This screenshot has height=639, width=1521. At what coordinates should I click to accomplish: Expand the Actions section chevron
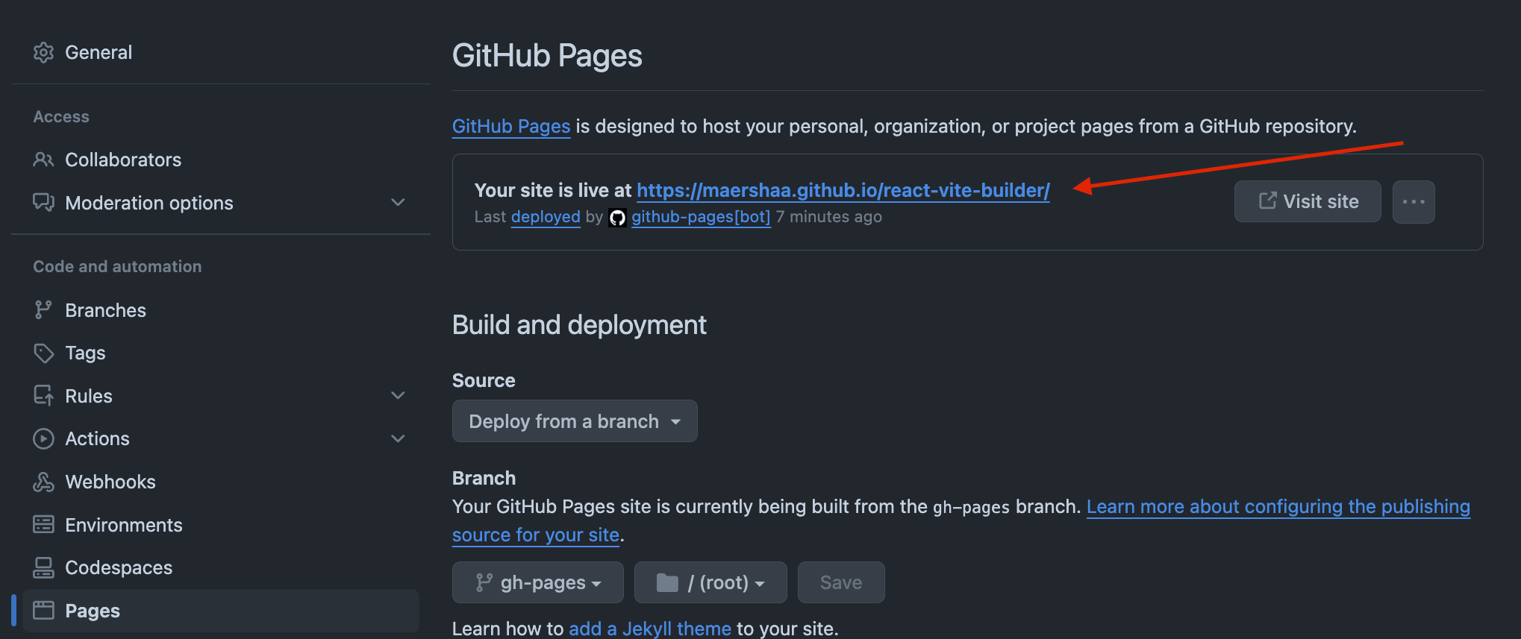pos(398,438)
